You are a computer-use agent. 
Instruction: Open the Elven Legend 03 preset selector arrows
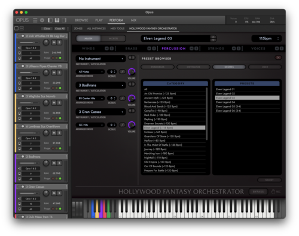[213, 38]
